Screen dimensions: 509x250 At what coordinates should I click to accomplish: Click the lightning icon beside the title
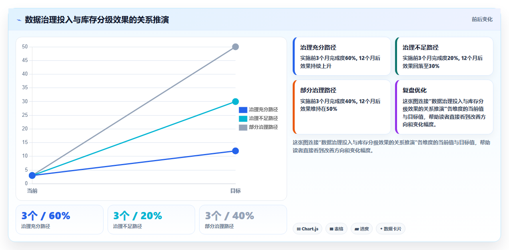click(19, 20)
